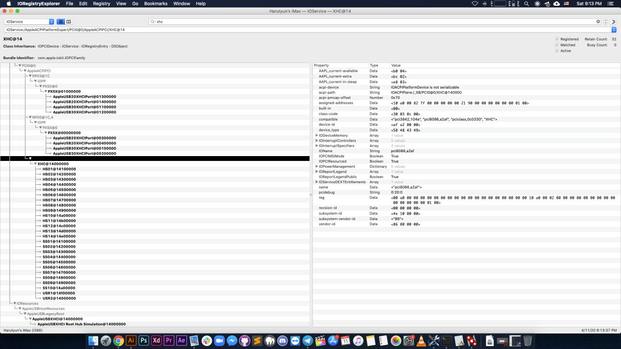Open System Preferences gear in Dock
The image size is (621, 349).
pos(409,341)
